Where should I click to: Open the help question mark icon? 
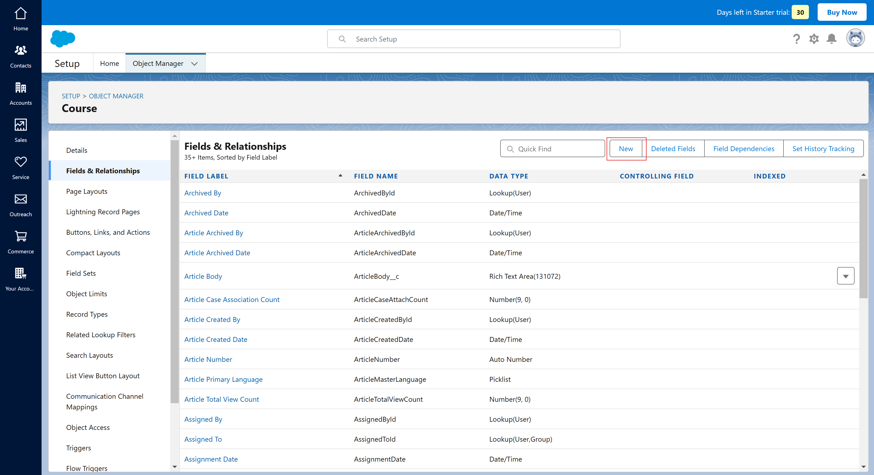[x=796, y=39]
